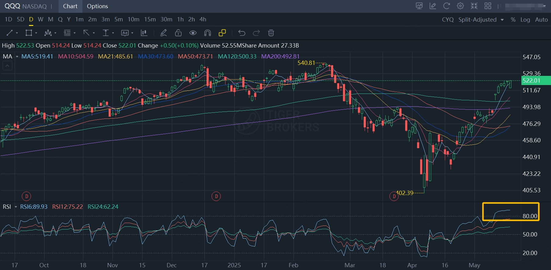Click the collapse arrows shrink icon
This screenshot has height=270, width=551.
coord(474,6)
